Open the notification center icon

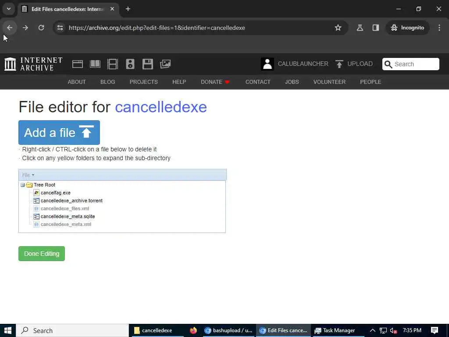(x=435, y=330)
